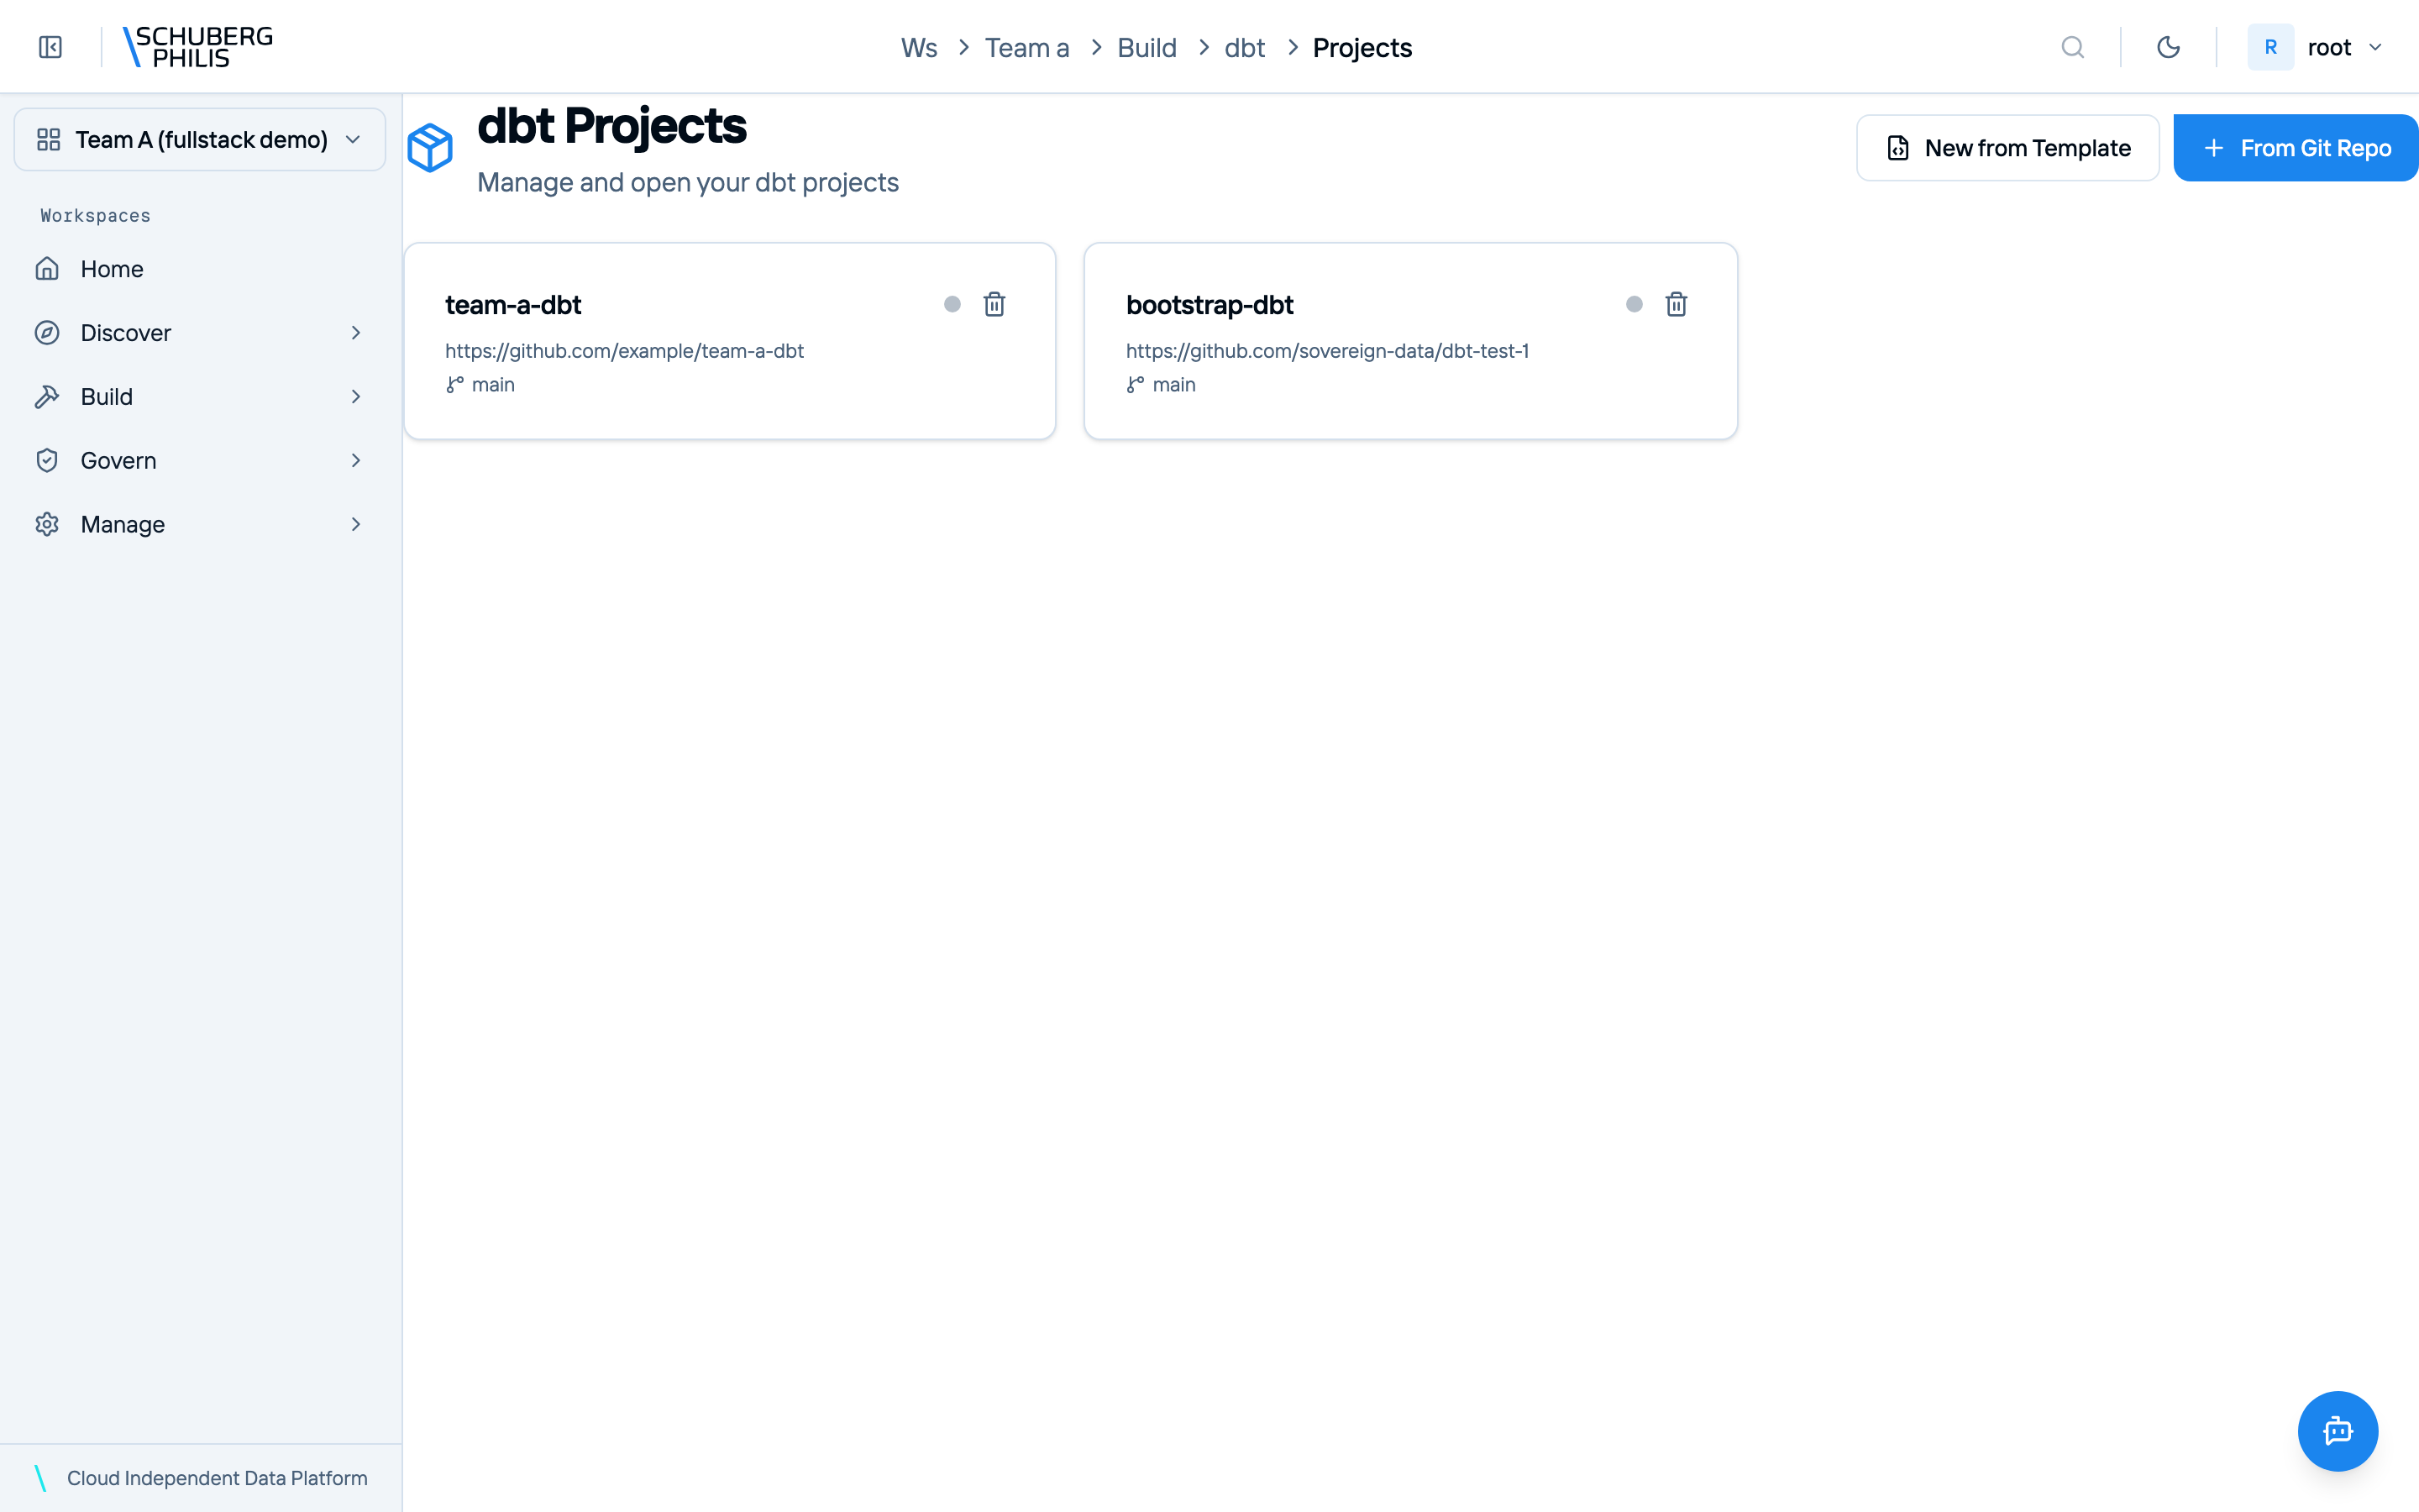This screenshot has width=2419, height=1512.
Task: Click the Workspaces section label
Action: click(x=95, y=216)
